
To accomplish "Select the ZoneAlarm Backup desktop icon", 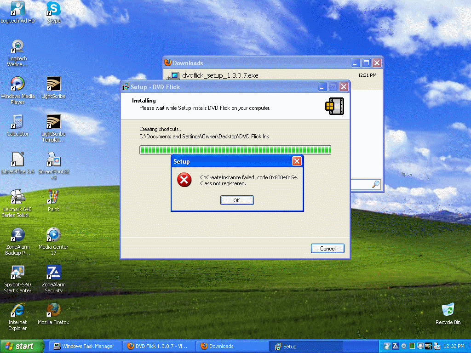I will (17, 242).
